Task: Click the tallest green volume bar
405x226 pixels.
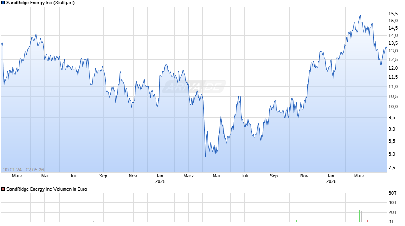Action: (x=345, y=214)
